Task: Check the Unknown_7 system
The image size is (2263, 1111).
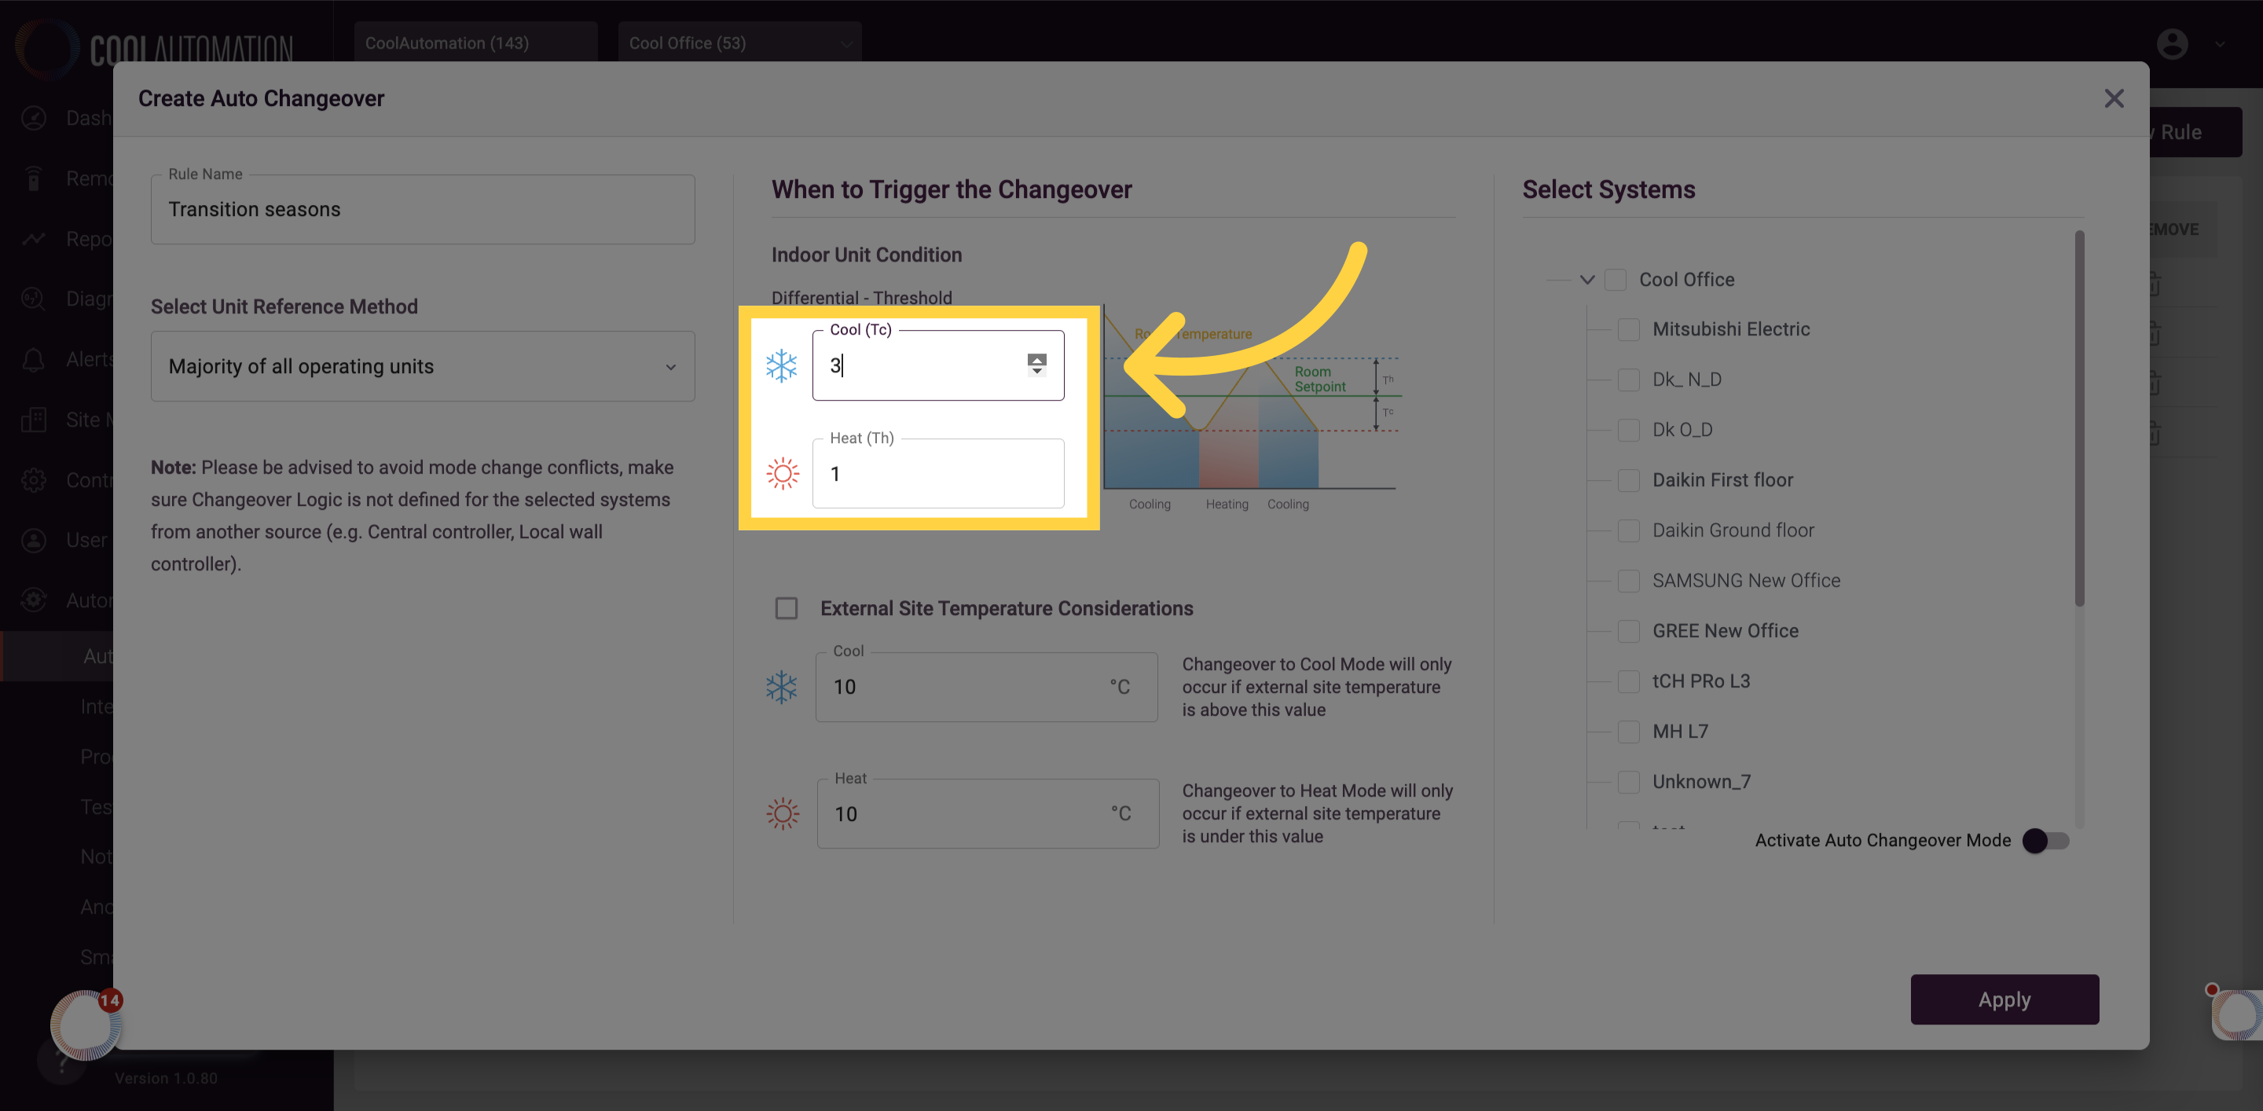Action: [1628, 782]
